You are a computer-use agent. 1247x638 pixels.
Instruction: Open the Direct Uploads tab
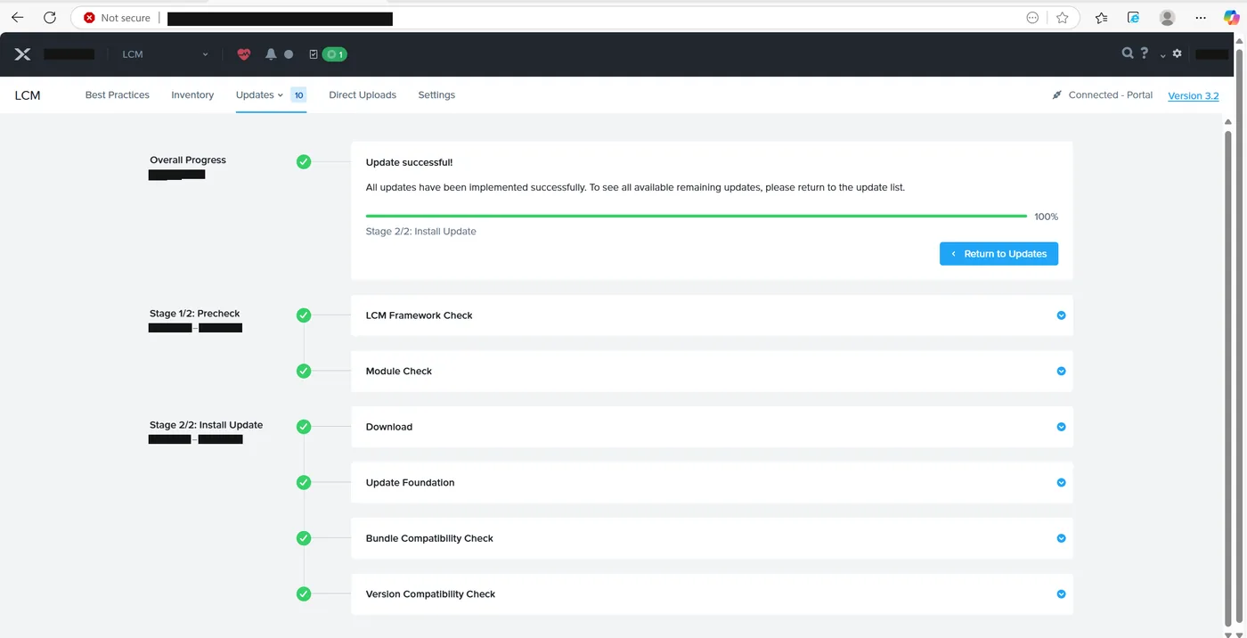click(x=363, y=94)
